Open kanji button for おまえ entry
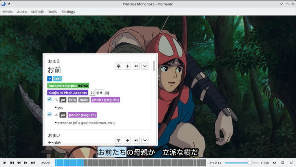296x167 pixels. coord(119,66)
